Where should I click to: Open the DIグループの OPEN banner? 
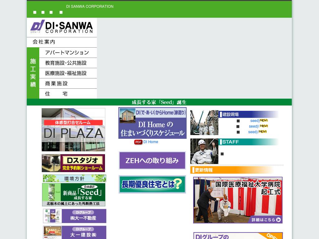[x=238, y=236]
